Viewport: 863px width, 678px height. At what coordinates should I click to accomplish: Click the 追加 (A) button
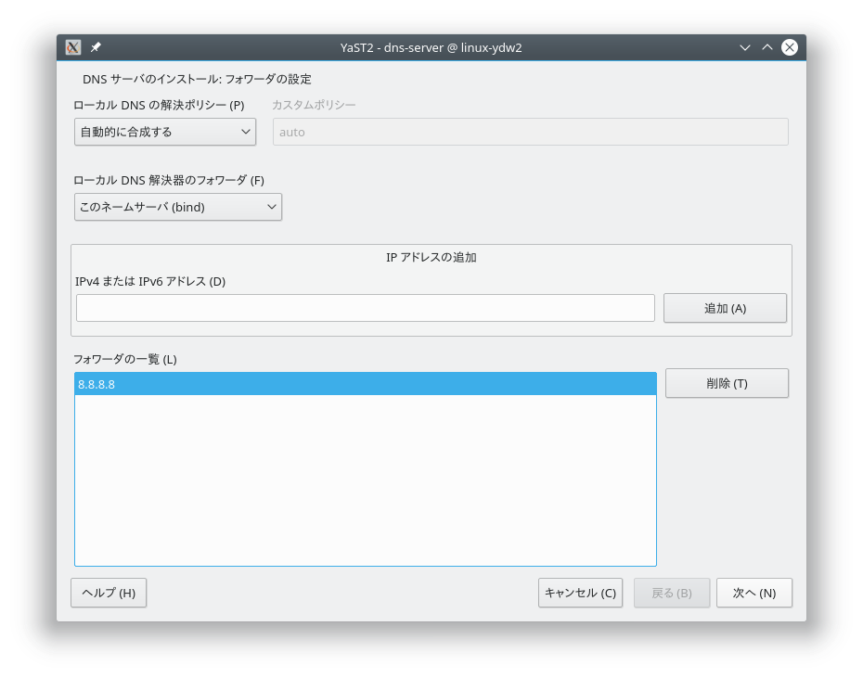[x=725, y=308]
